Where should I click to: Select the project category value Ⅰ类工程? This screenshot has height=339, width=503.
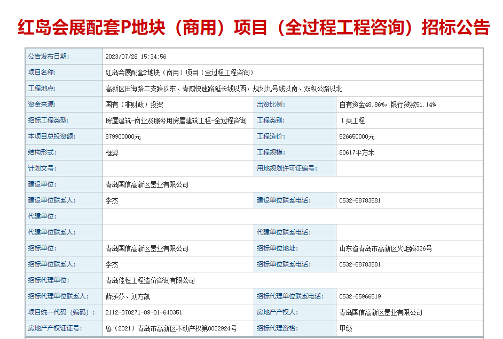tap(352, 120)
